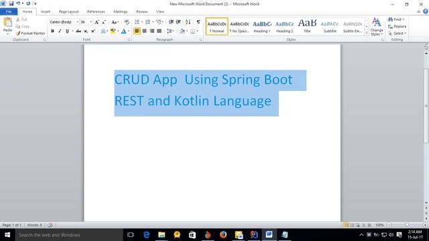Switch to the View tab
The height and width of the screenshot is (241, 429).
[x=160, y=11]
